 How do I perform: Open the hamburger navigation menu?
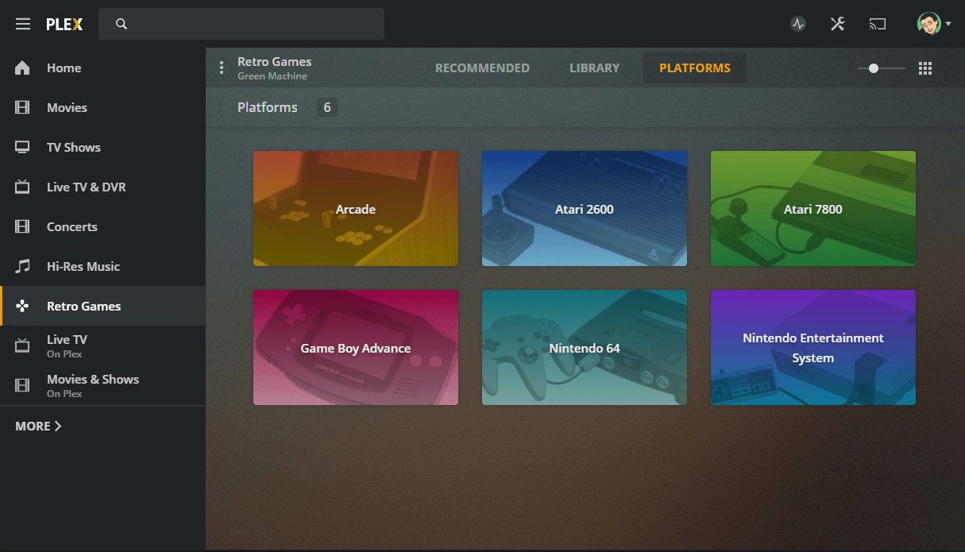click(x=23, y=24)
